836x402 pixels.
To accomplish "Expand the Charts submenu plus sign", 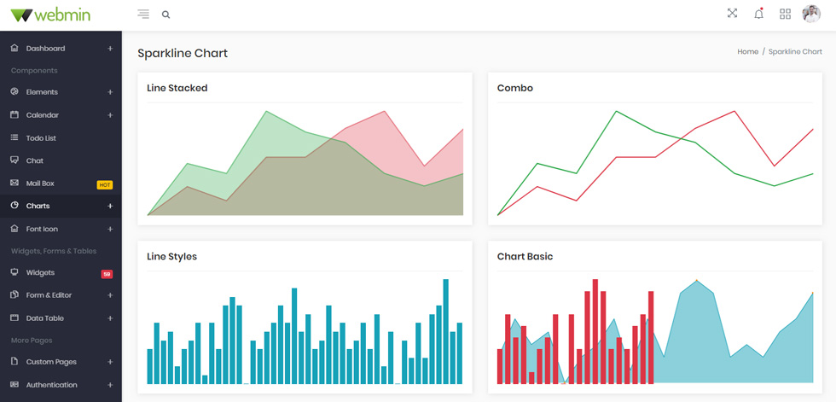I will [110, 206].
